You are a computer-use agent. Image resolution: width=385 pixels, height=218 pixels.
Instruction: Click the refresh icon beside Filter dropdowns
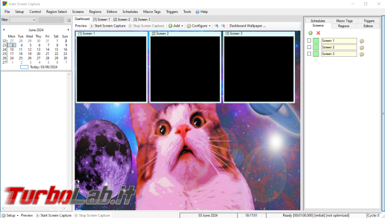[69, 20]
